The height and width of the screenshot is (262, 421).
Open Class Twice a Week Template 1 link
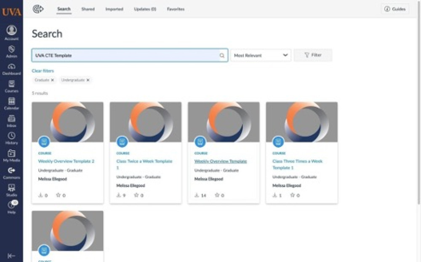click(x=144, y=165)
